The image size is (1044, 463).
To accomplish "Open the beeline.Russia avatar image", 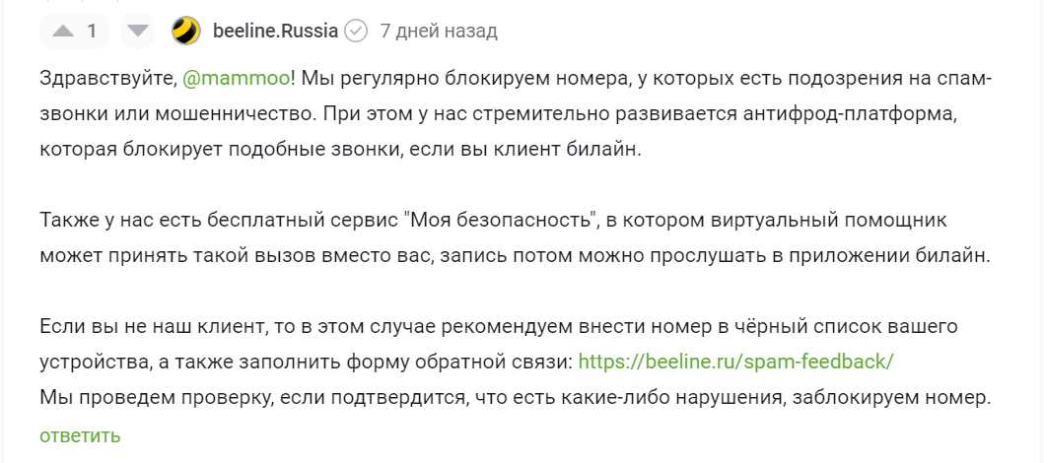I will [x=185, y=31].
